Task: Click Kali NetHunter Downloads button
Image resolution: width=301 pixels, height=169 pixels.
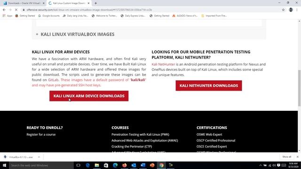Action: point(209,85)
